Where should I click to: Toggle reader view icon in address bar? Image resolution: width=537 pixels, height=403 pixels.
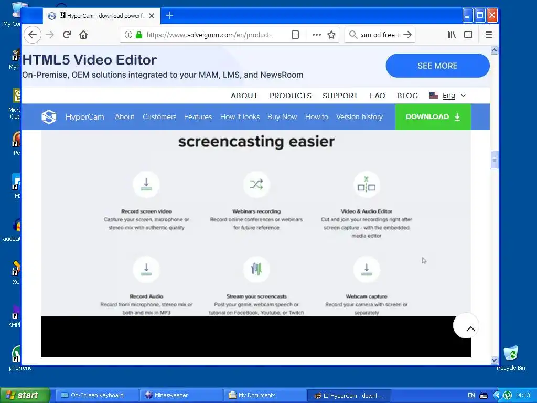[295, 35]
